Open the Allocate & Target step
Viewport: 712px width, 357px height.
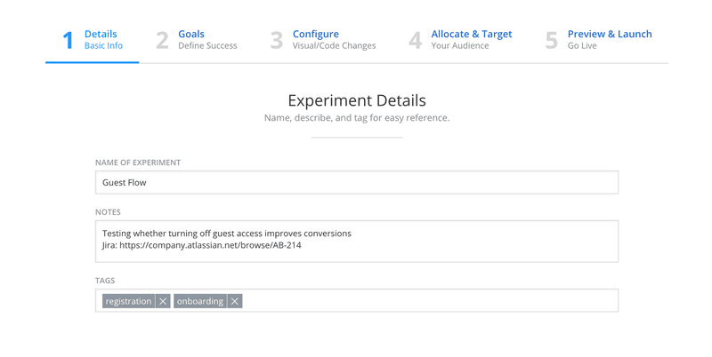click(x=472, y=35)
